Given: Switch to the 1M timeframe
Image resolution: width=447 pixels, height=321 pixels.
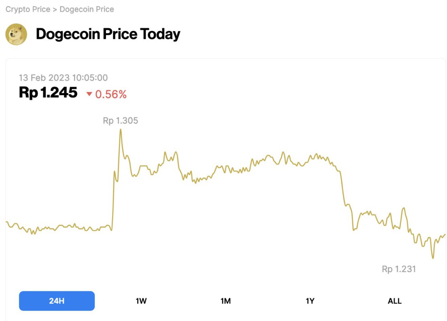Looking at the screenshot, I should tap(226, 301).
